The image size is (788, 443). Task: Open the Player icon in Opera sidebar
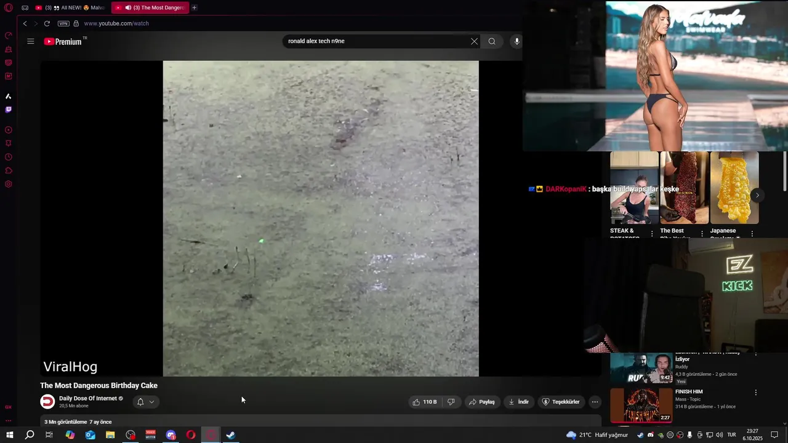pyautogui.click(x=9, y=130)
